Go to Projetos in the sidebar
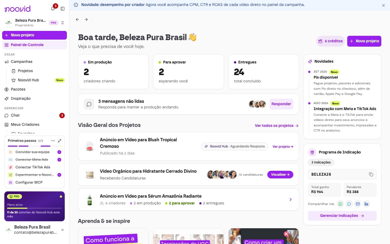The height and width of the screenshot is (244, 390). [38, 71]
